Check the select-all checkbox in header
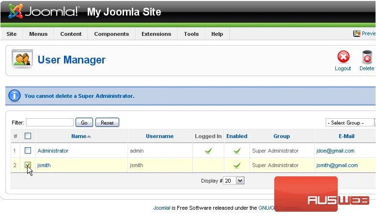 tap(28, 136)
